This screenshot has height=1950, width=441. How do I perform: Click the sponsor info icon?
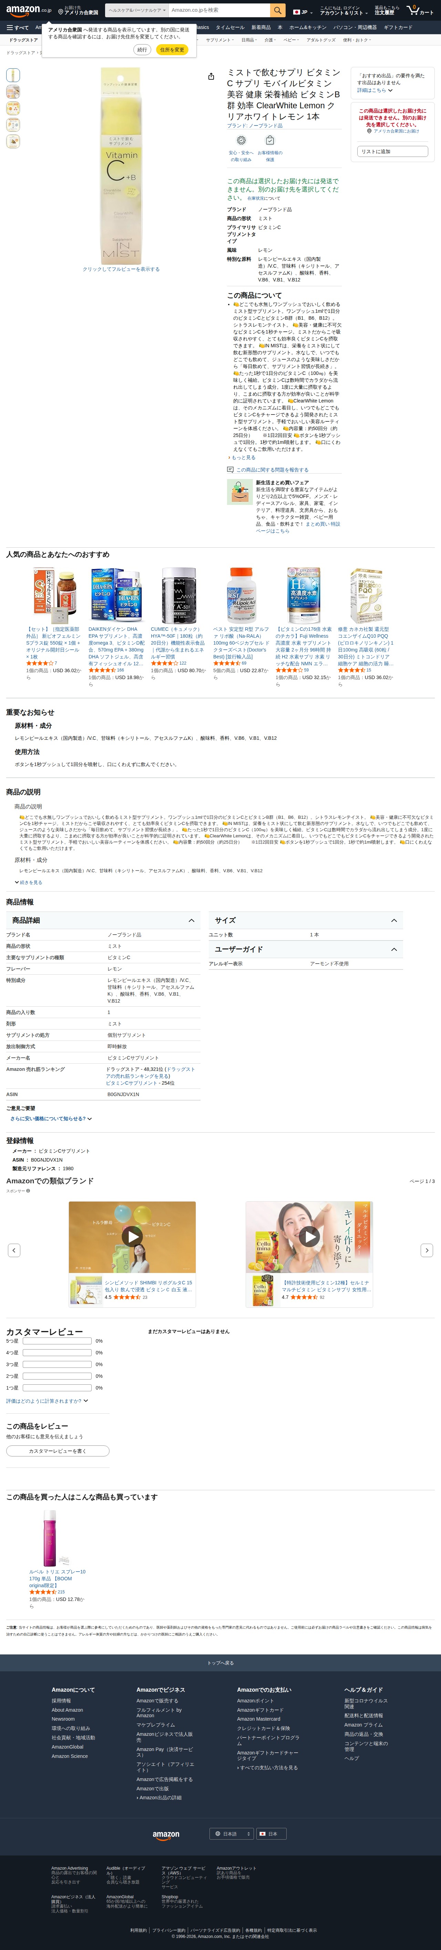(x=29, y=1191)
